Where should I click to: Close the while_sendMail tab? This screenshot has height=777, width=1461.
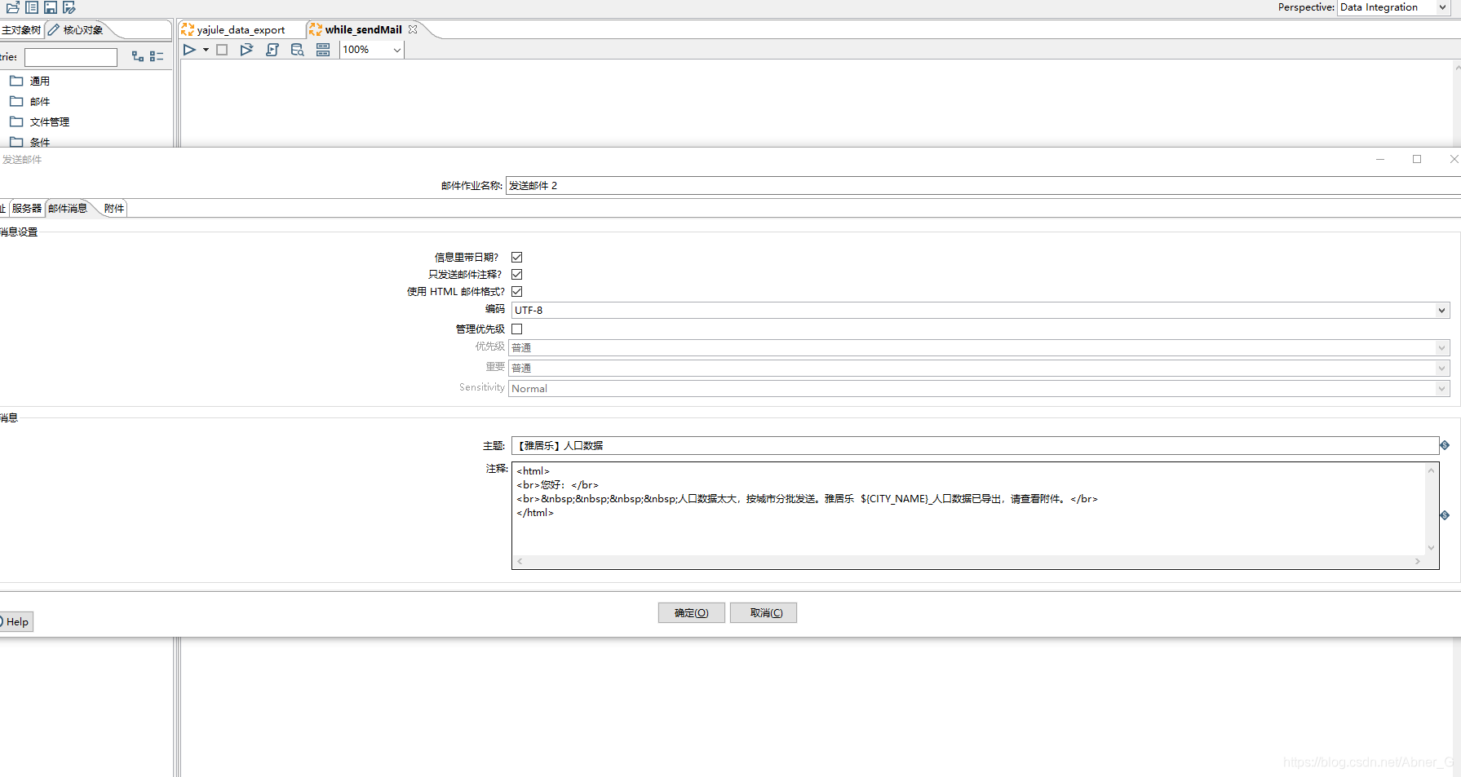(x=413, y=29)
